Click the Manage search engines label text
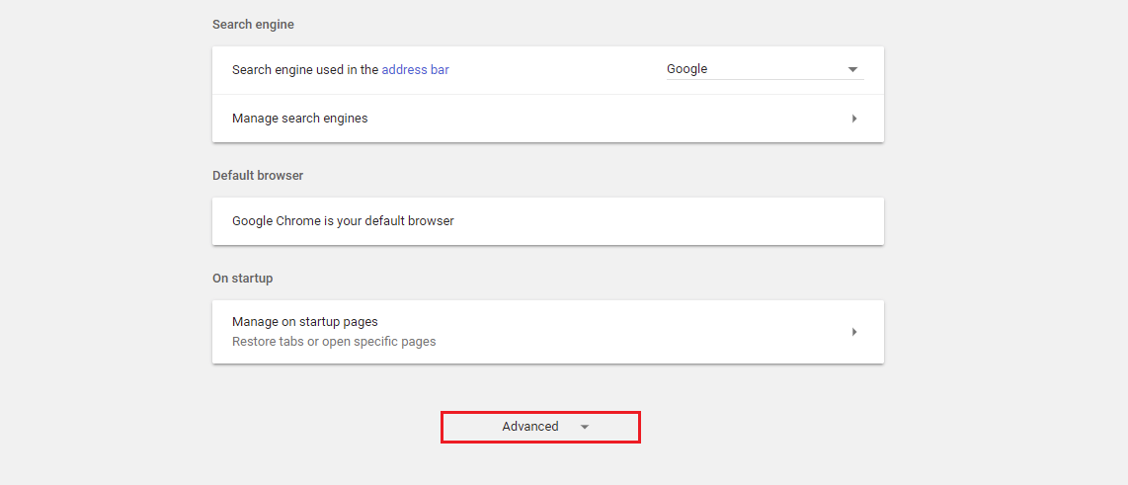1128x485 pixels. [x=300, y=118]
